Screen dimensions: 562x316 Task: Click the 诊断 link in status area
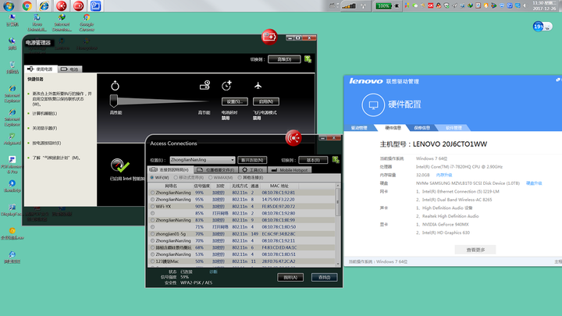(213, 272)
